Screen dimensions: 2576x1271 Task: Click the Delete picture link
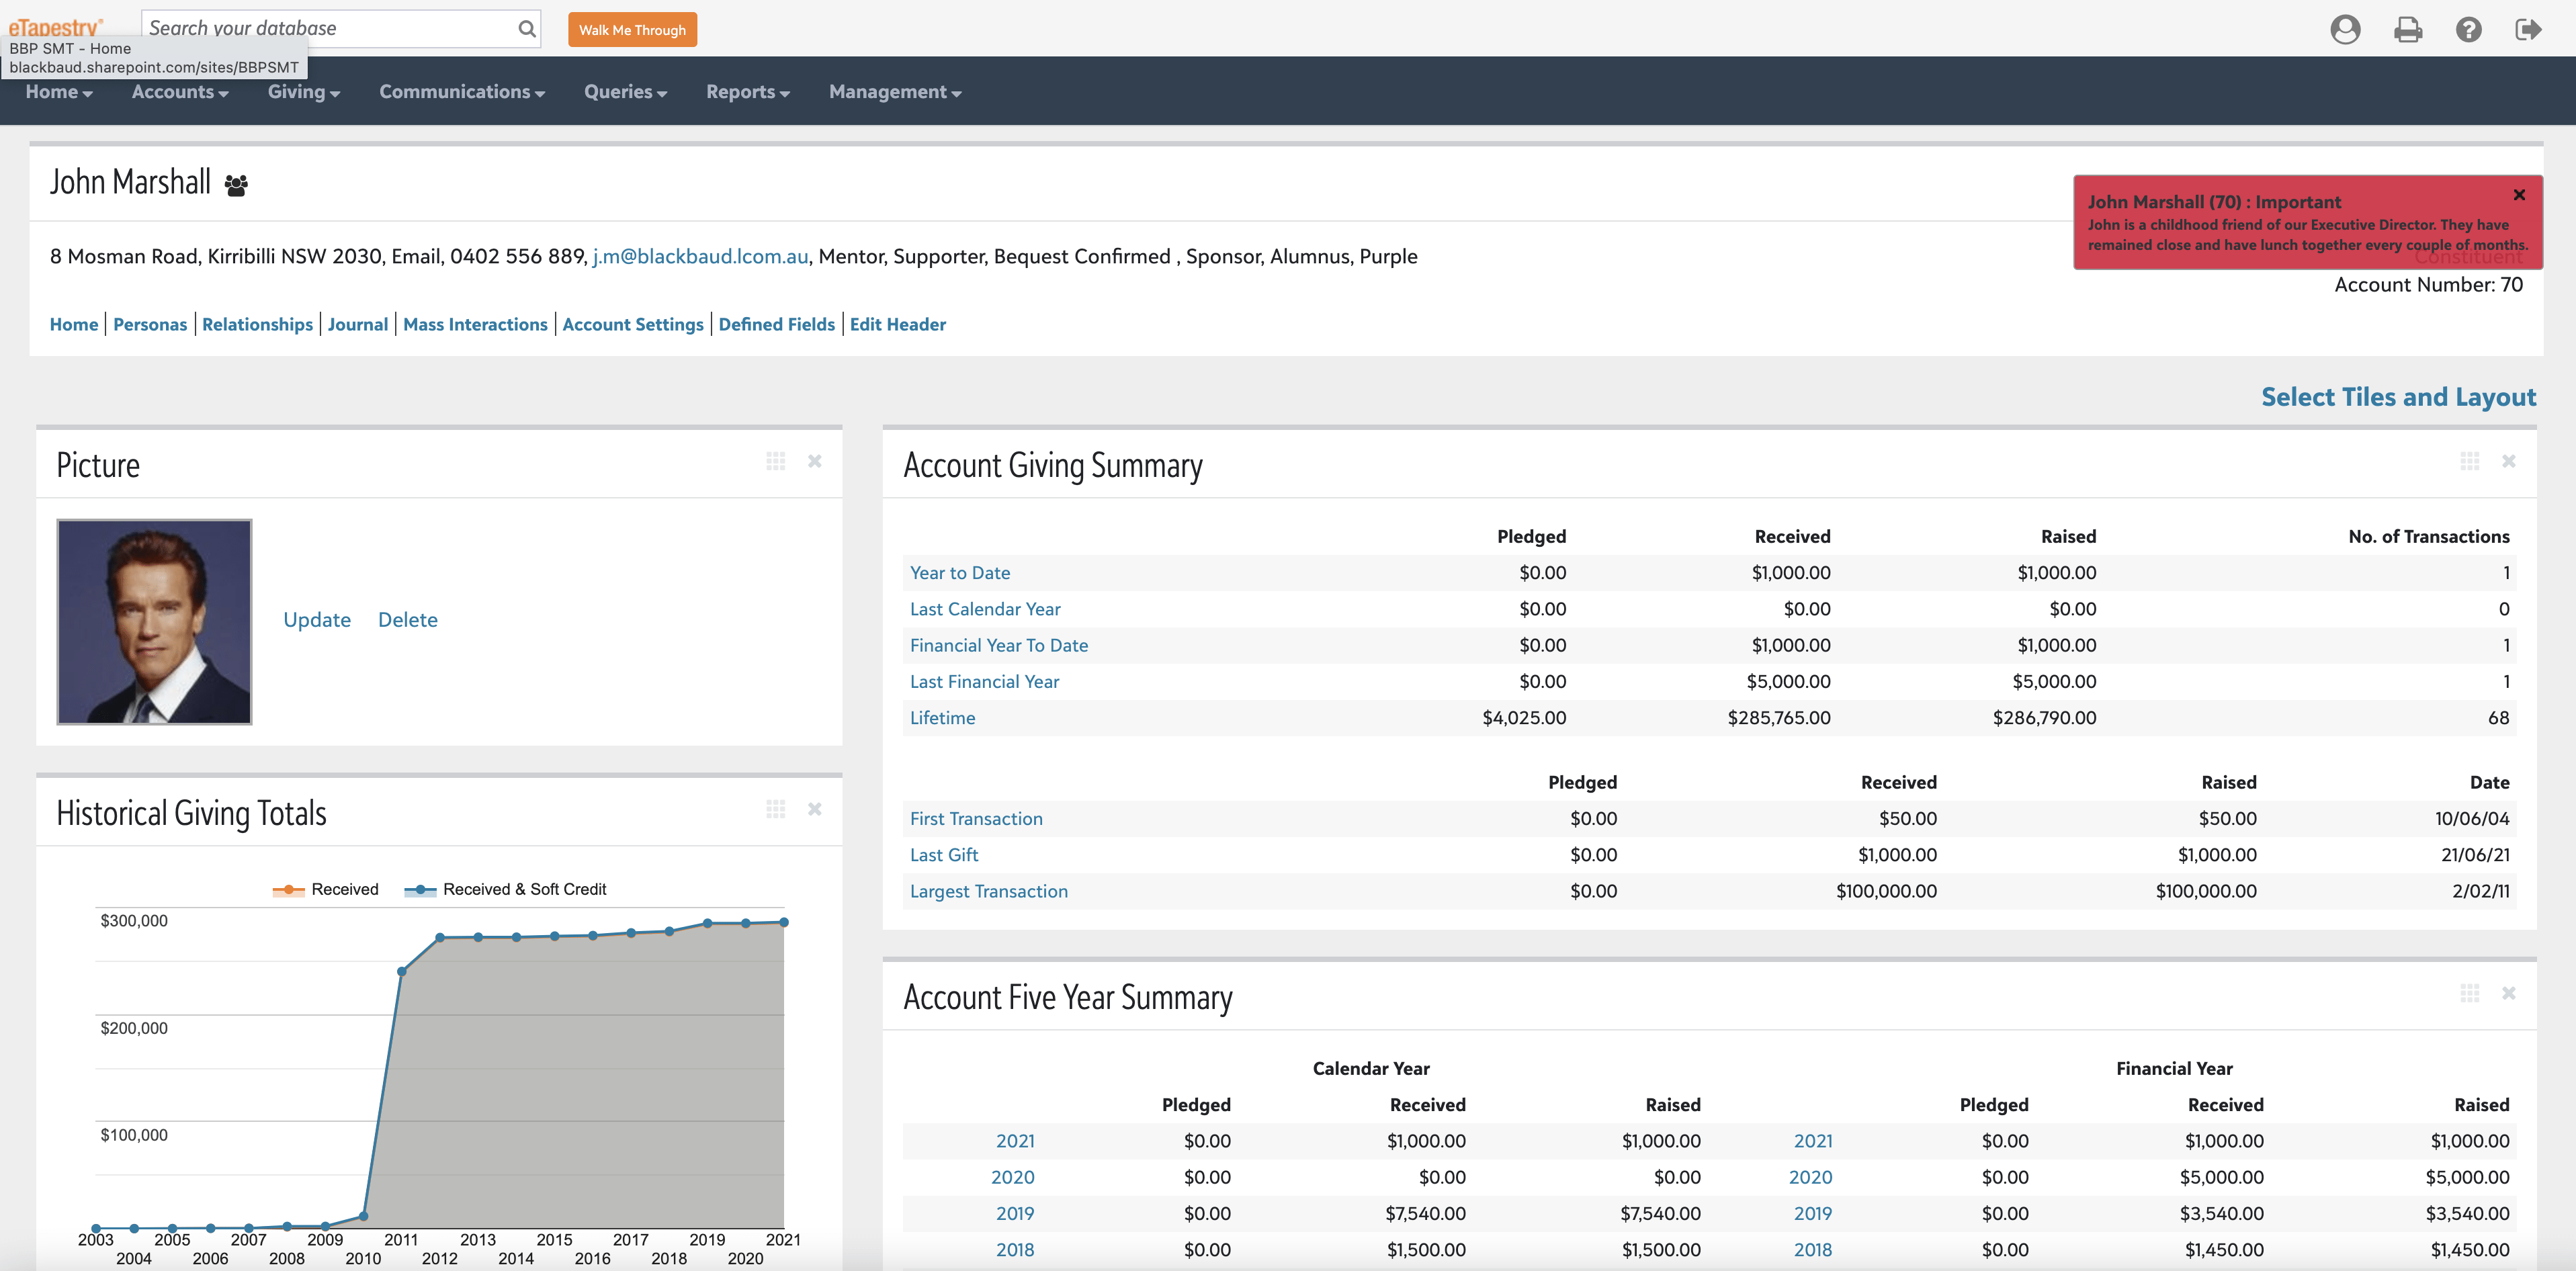[408, 620]
